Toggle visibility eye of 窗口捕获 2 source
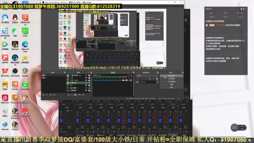Viewport: 254px width, 143px height. coord(86,88)
